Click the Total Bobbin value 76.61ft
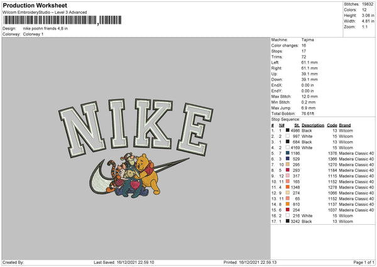The width and height of the screenshot is (377, 267). coord(308,113)
